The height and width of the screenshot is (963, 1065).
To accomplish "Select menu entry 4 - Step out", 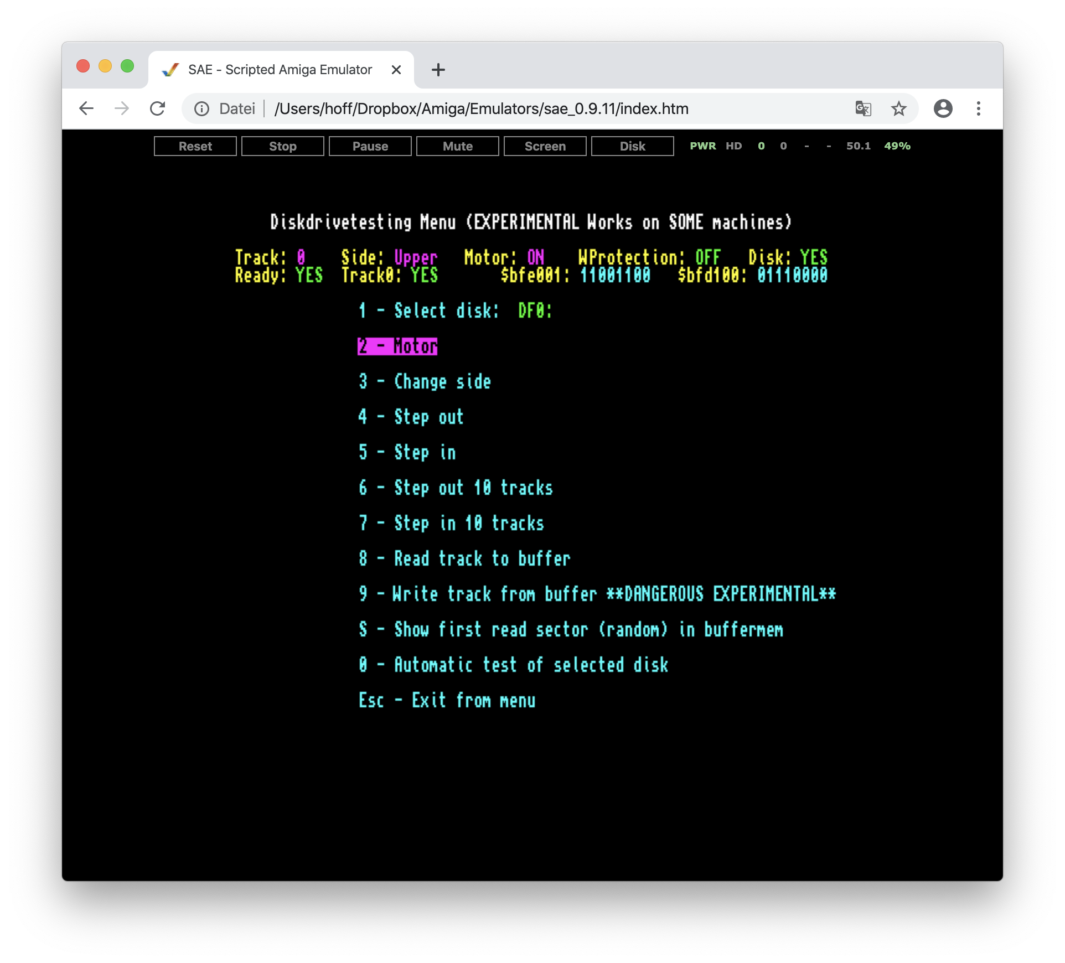I will pos(411,417).
